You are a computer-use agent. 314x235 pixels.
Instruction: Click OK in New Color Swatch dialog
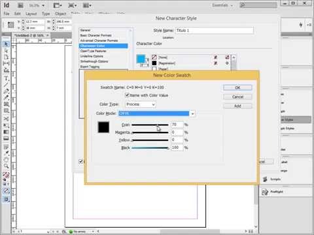click(x=237, y=87)
